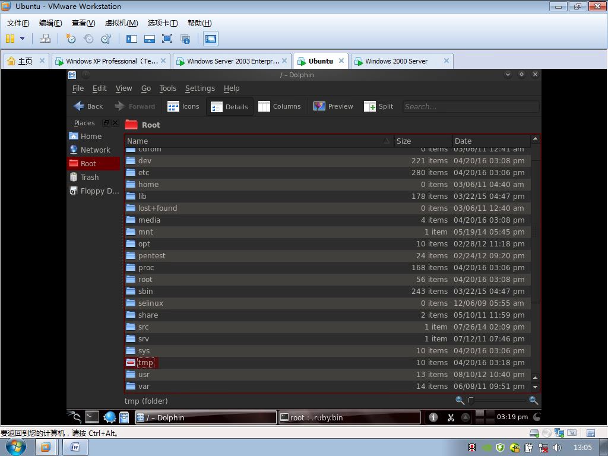608x456 pixels.
Task: Click the Dolphin search field
Action: [x=470, y=107]
